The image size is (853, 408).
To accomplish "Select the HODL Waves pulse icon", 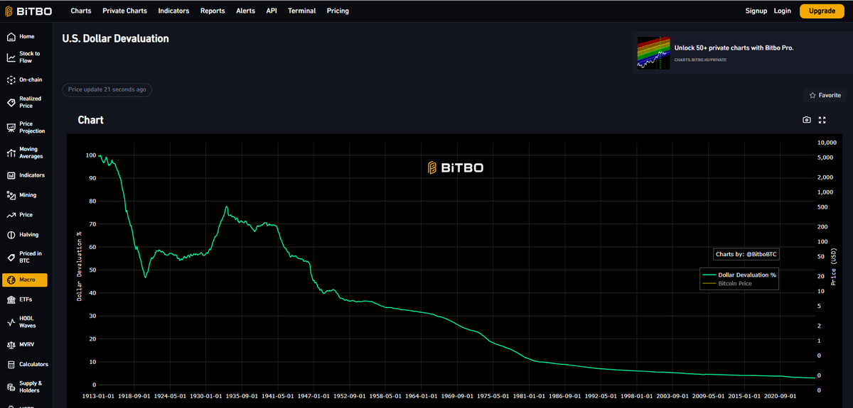I will [x=11, y=321].
